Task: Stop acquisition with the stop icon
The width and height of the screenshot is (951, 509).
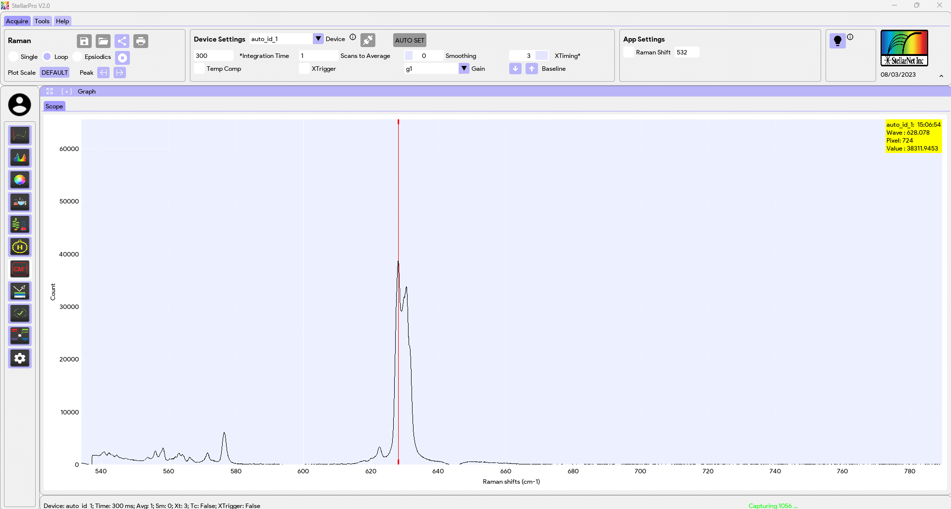Action: 122,57
